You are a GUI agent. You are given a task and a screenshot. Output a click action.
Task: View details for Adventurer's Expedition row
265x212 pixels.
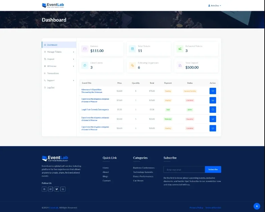(x=213, y=91)
